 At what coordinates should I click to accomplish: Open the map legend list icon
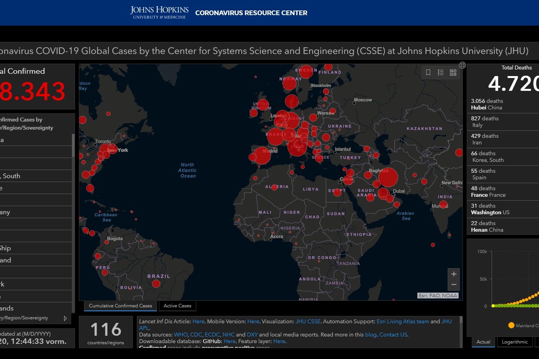[441, 73]
